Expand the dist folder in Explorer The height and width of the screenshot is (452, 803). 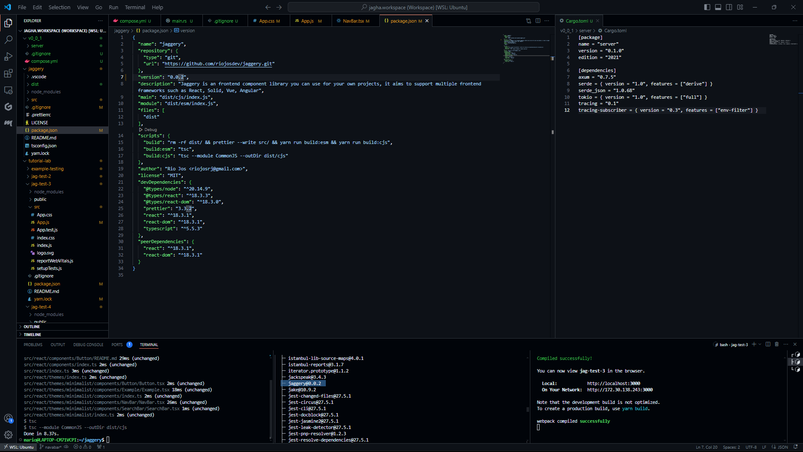click(62, 84)
